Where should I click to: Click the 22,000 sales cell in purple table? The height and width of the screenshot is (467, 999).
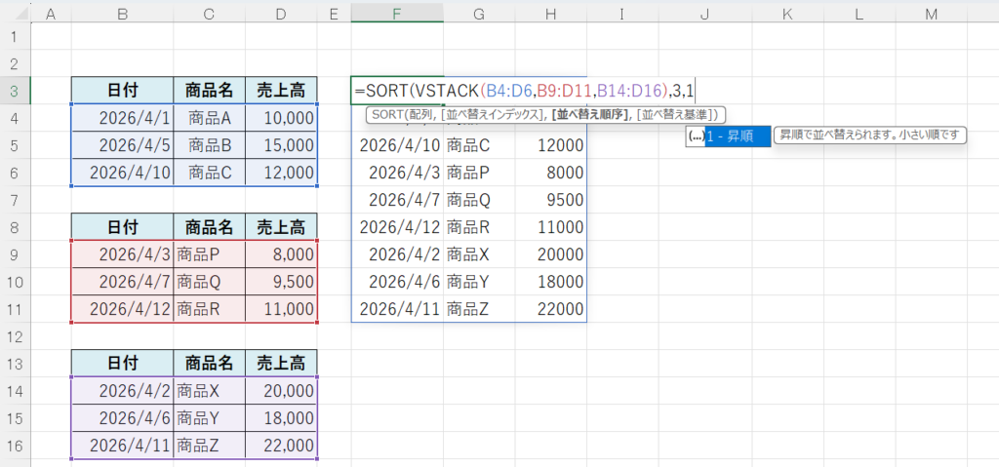(281, 446)
